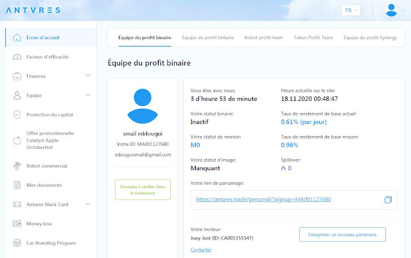Image resolution: width=411 pixels, height=258 pixels.
Task: Open the arrow next to the user avatar
Action: pyautogui.click(x=404, y=10)
